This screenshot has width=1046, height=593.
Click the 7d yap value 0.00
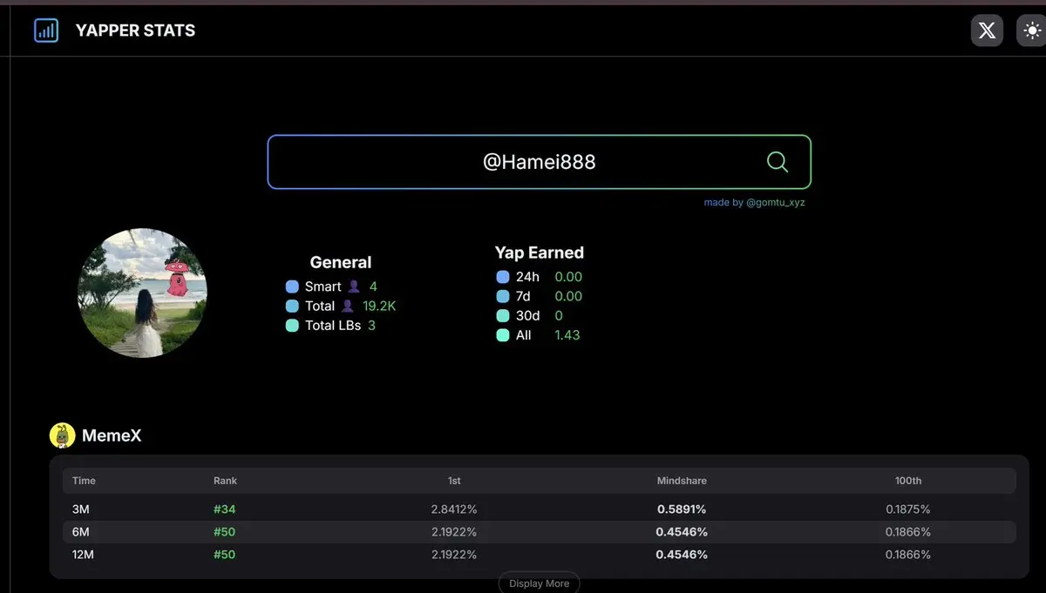[568, 296]
